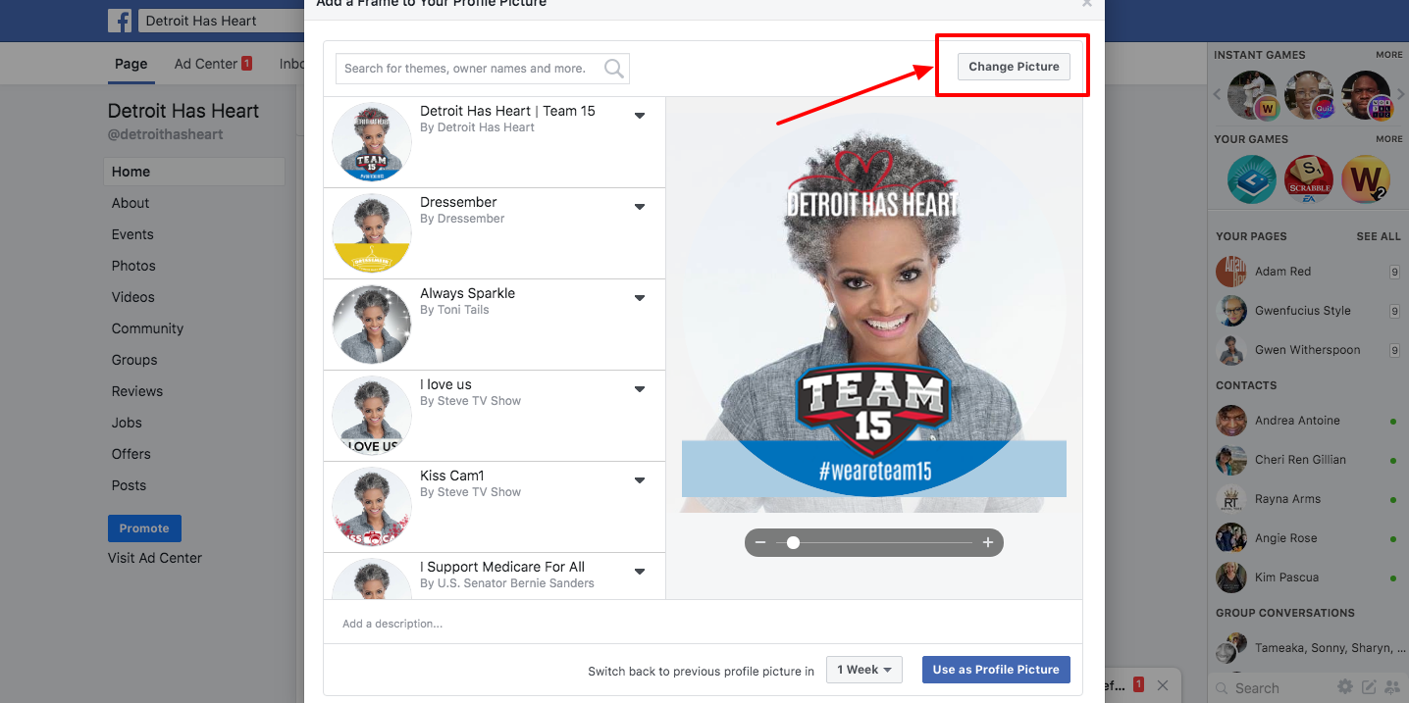The height and width of the screenshot is (703, 1409).
Task: Click the Ad Center notification badge
Action: (x=246, y=64)
